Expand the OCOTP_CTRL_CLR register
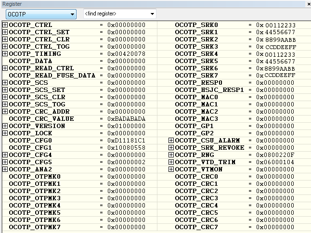Screen dimensions: 311x233 coord(5,39)
